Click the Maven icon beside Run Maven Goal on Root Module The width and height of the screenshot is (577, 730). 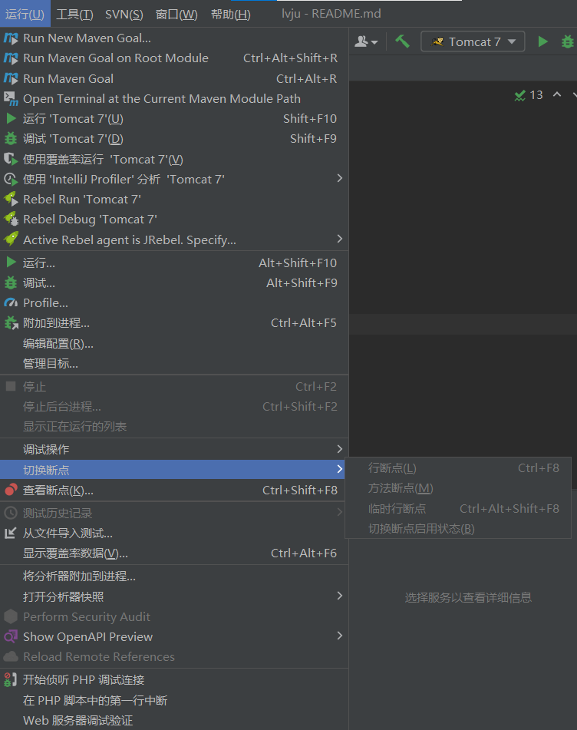[11, 58]
